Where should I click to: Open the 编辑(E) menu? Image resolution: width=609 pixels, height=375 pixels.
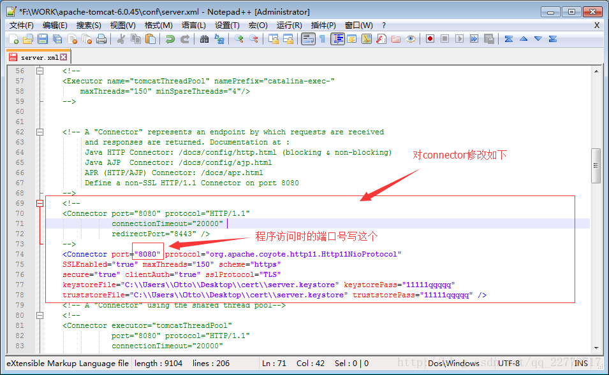[x=55, y=25]
